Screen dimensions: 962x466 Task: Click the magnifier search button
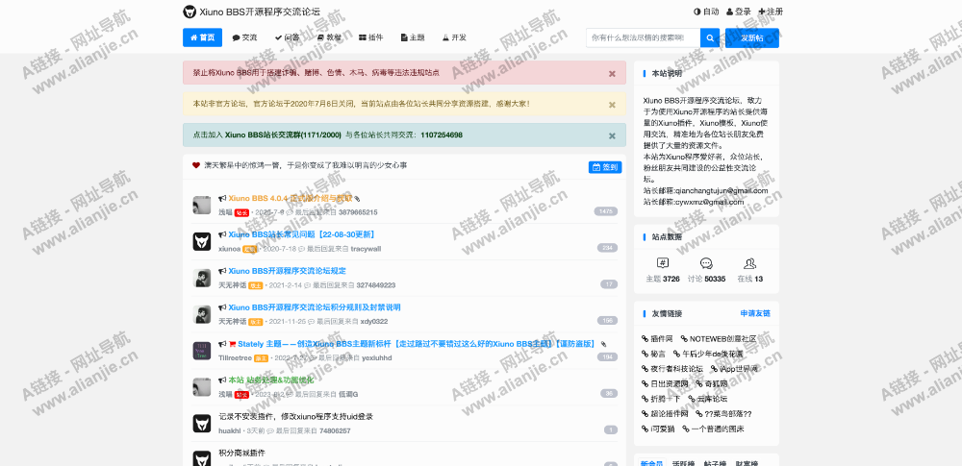pos(710,38)
